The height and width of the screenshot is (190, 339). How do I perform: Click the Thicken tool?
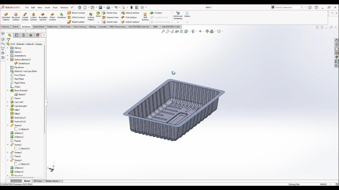tap(156, 13)
